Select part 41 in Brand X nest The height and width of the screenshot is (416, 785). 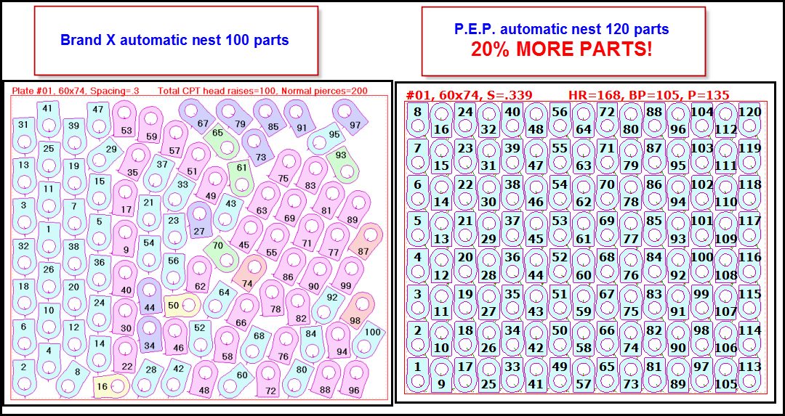coord(49,119)
